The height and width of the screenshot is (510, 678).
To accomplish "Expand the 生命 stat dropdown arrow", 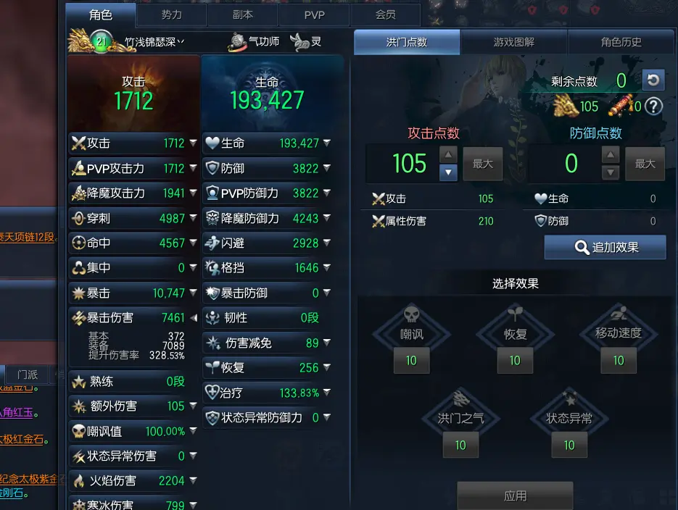I will point(327,143).
